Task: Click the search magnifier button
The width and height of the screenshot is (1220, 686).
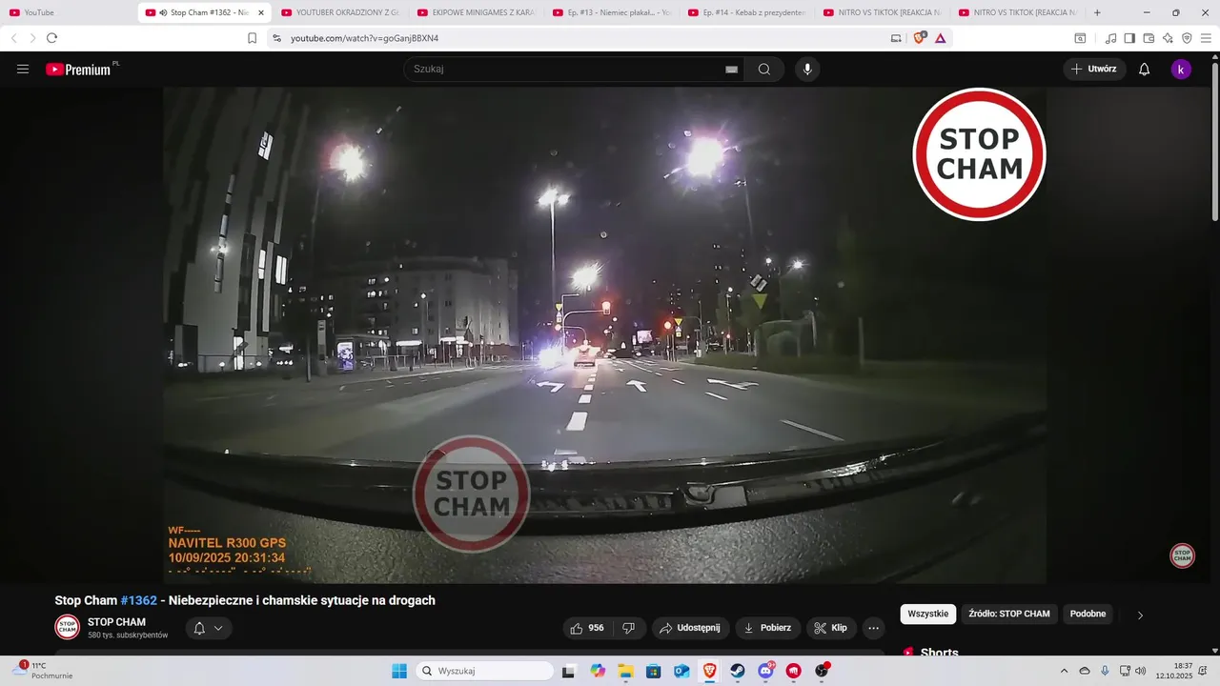Action: coord(764,69)
